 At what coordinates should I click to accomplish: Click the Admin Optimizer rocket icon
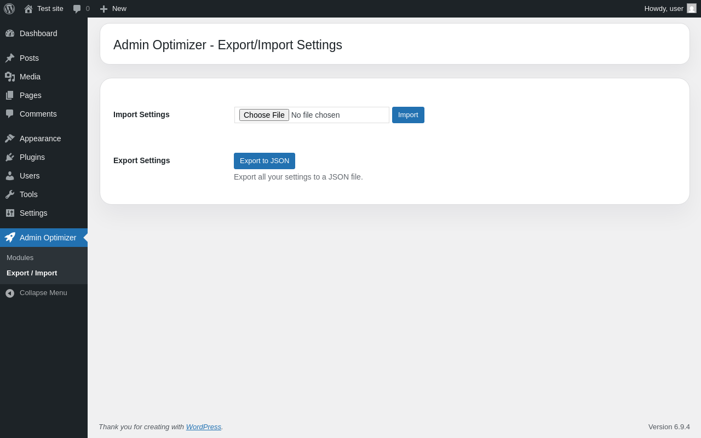[10, 238]
